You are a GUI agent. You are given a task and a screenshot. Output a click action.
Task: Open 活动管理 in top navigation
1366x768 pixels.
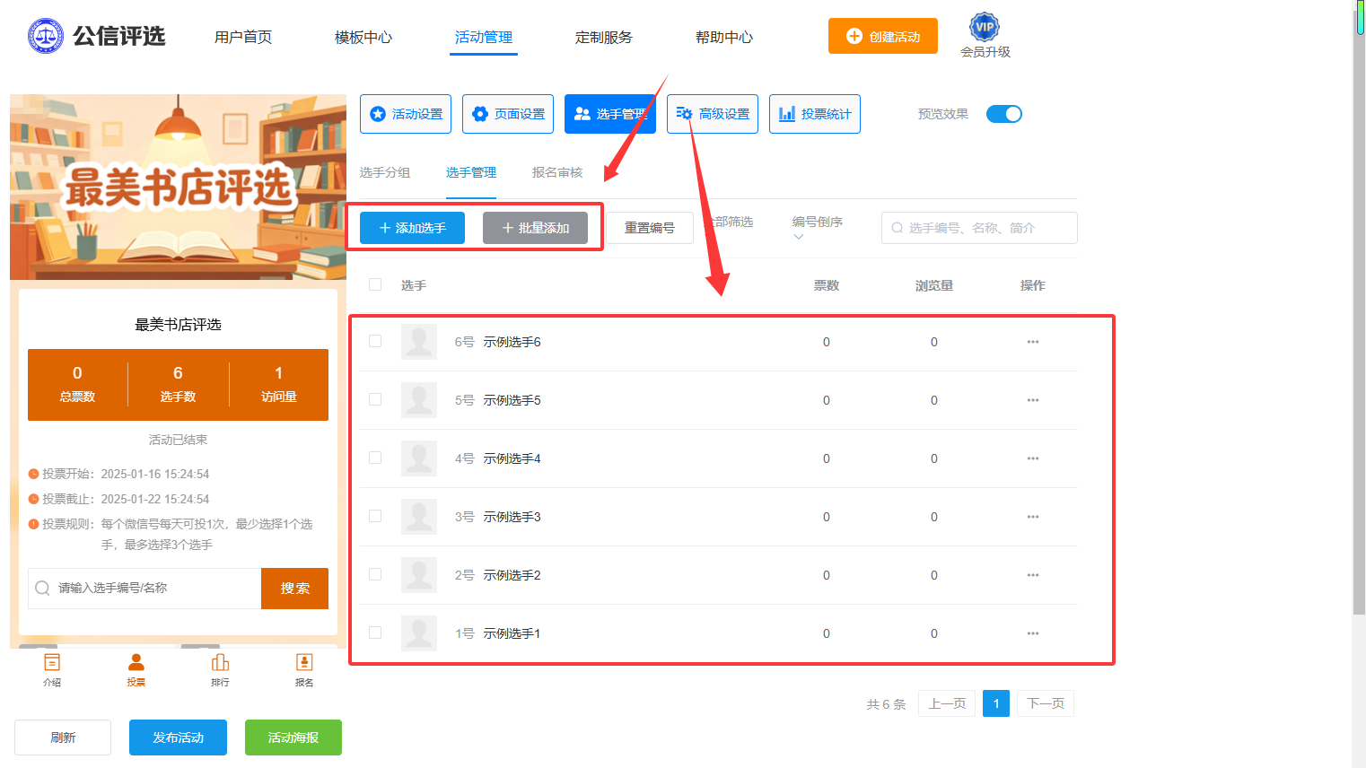coord(484,37)
